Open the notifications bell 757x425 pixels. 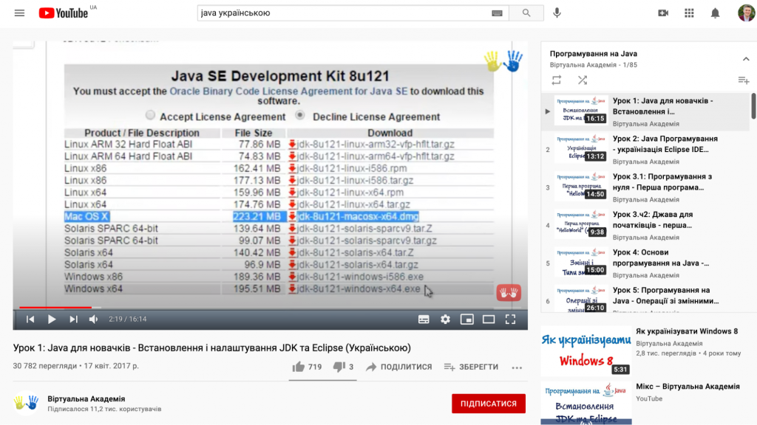[x=715, y=13]
